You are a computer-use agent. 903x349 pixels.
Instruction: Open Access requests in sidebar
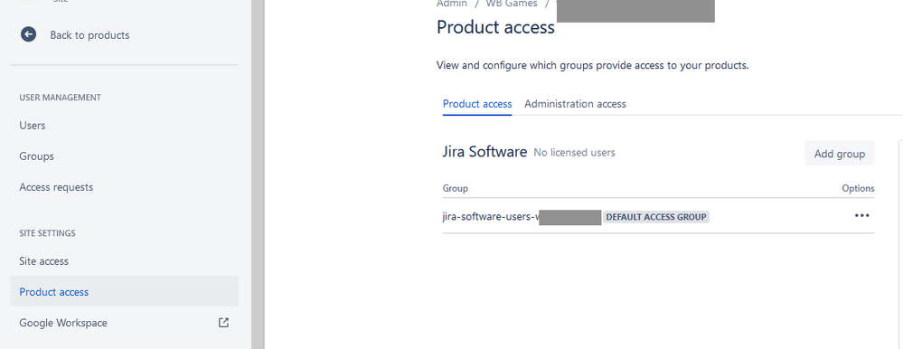tap(56, 187)
